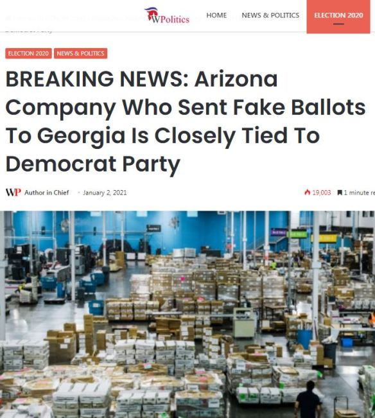
Task: Click the 1 minute read label
Action: 360,193
